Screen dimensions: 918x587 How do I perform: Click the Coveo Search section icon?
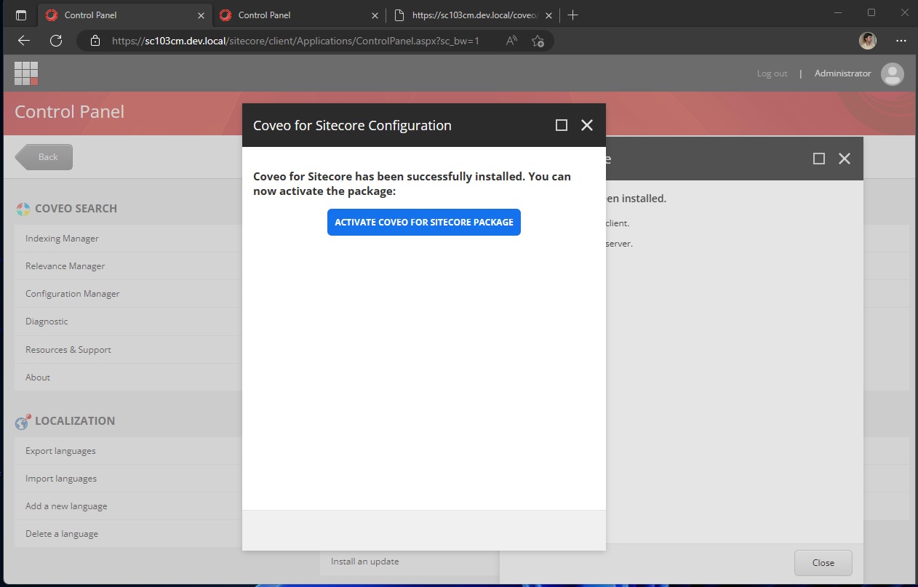(23, 209)
